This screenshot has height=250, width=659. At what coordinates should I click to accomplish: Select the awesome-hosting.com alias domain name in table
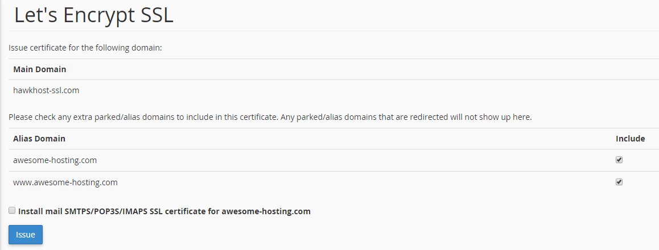(55, 160)
